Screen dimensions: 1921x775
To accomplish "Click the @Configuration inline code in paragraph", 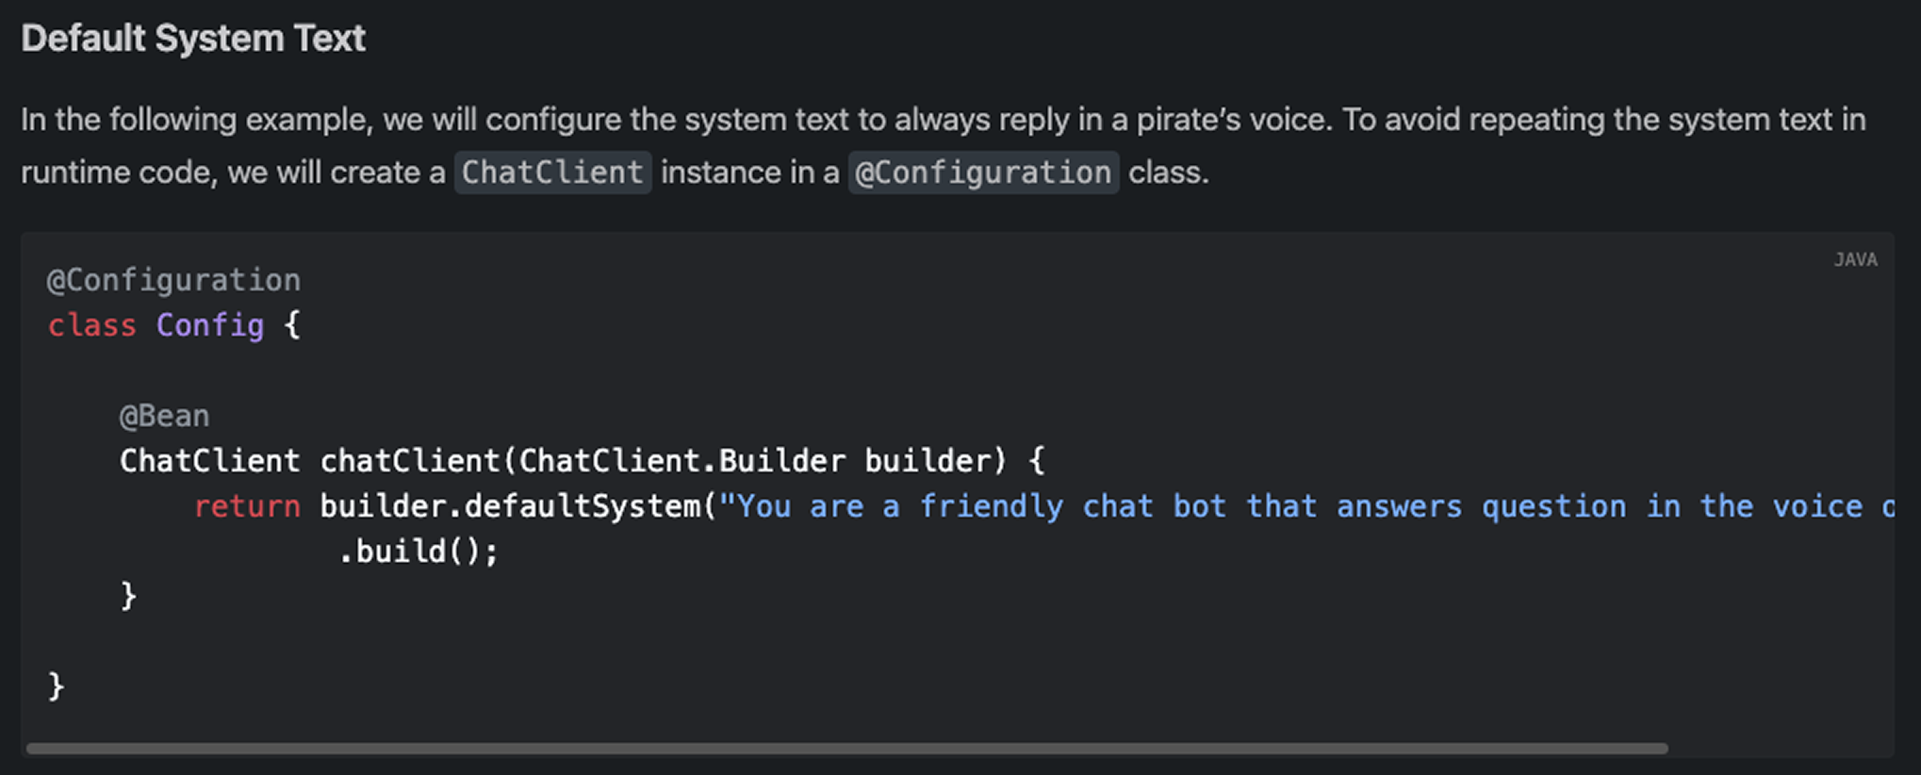I will point(983,173).
